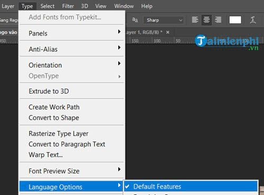
Task: Open the 3D menu
Action: 84,6
